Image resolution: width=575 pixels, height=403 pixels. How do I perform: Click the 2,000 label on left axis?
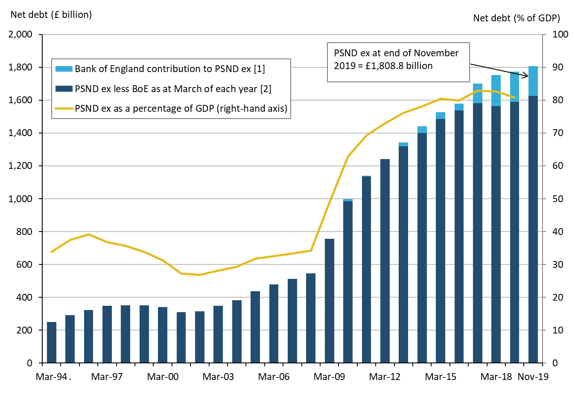(x=20, y=34)
